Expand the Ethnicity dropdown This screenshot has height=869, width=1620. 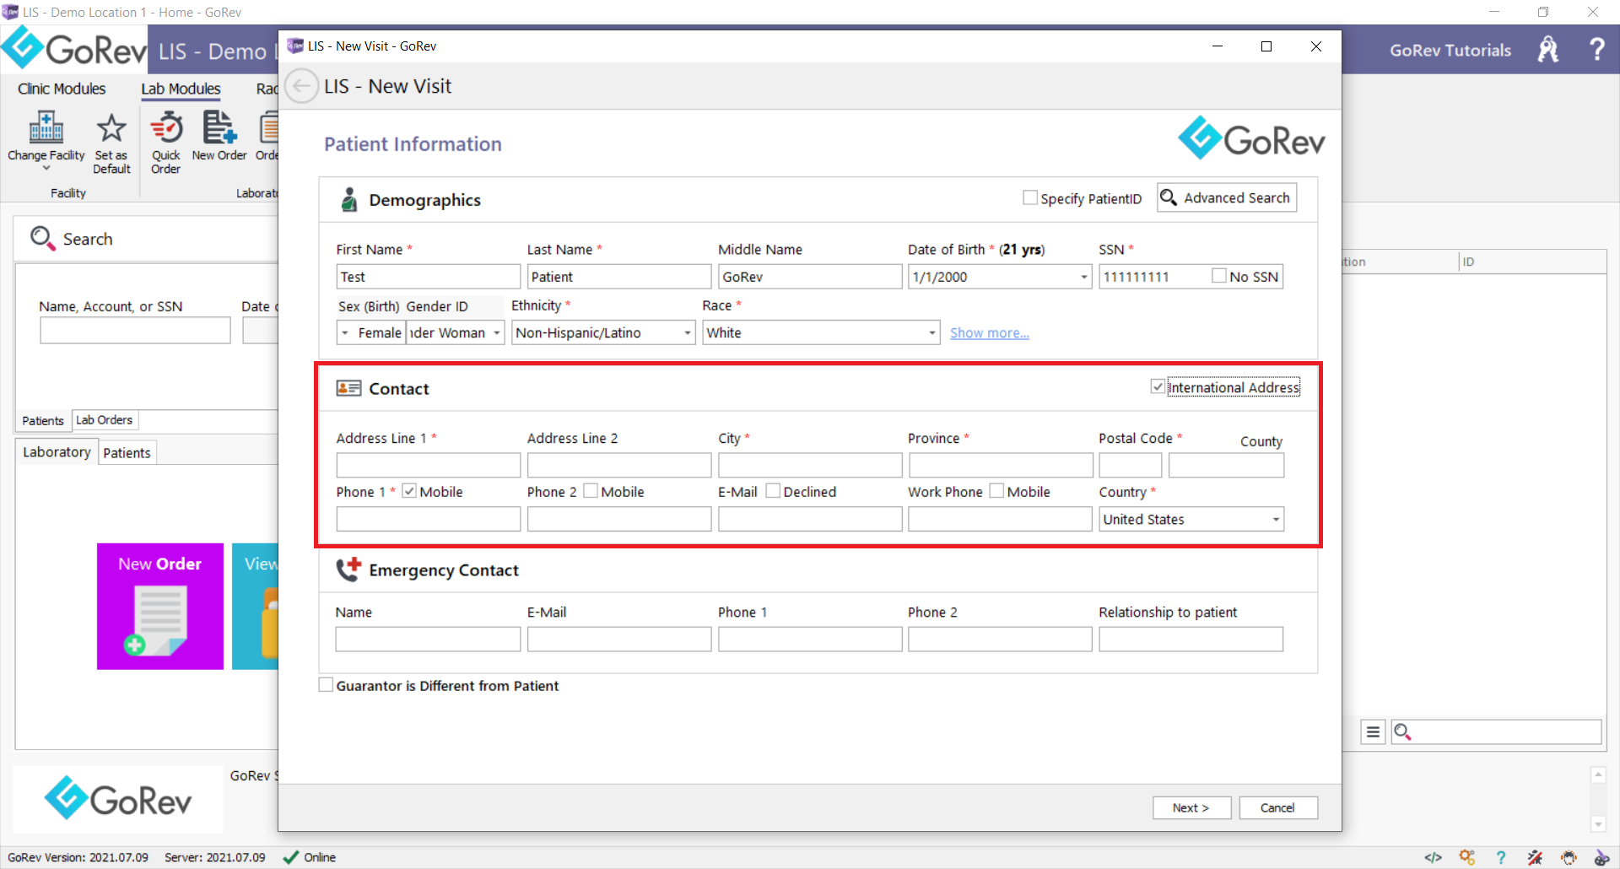688,332
